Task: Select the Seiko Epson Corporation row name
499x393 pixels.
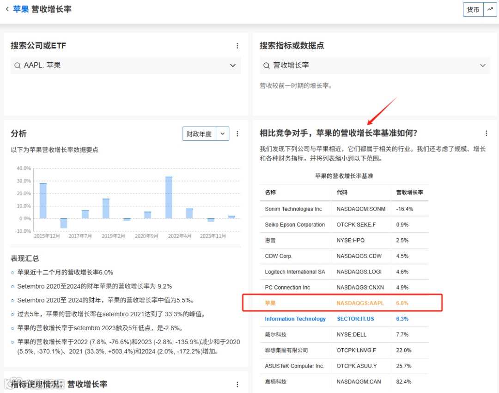Action: (295, 225)
